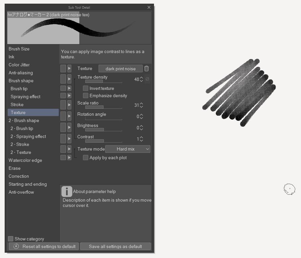Select the 2 - Brush tip category
This screenshot has height=258, width=301.
tap(33, 129)
